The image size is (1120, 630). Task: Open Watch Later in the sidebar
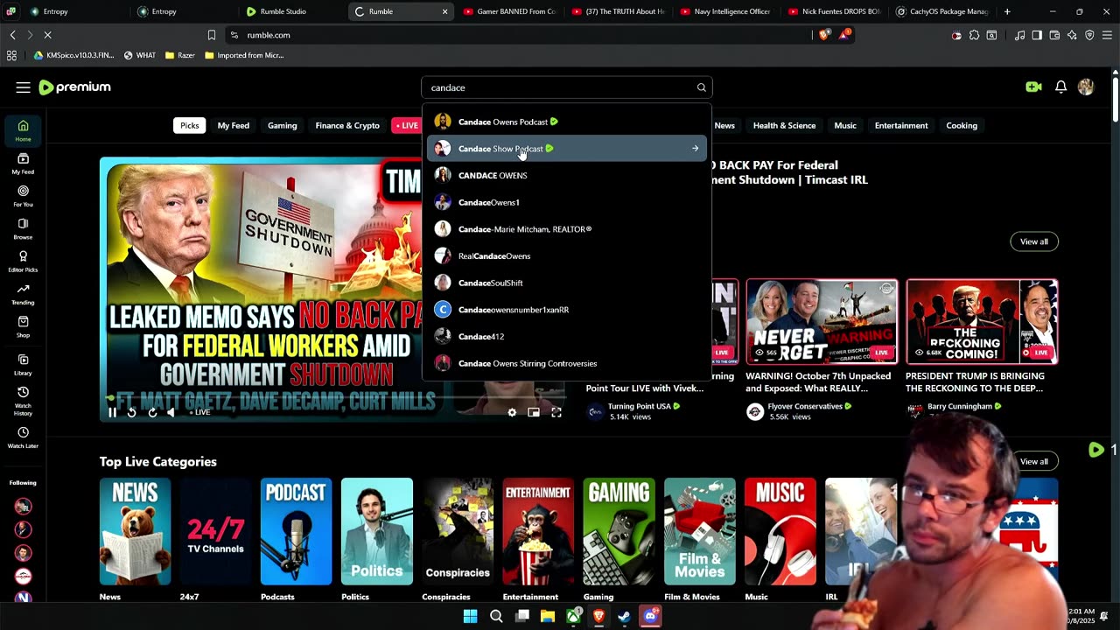point(23,437)
